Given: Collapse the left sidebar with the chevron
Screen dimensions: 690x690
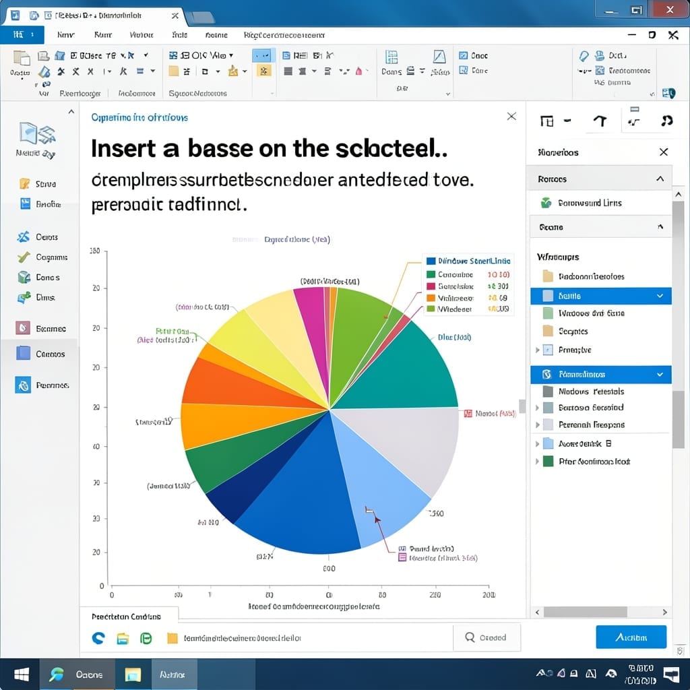Looking at the screenshot, I should click(x=71, y=112).
